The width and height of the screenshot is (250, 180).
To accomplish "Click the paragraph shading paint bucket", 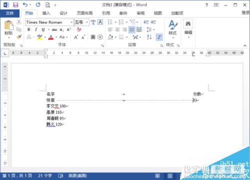I will click(x=110, y=37).
